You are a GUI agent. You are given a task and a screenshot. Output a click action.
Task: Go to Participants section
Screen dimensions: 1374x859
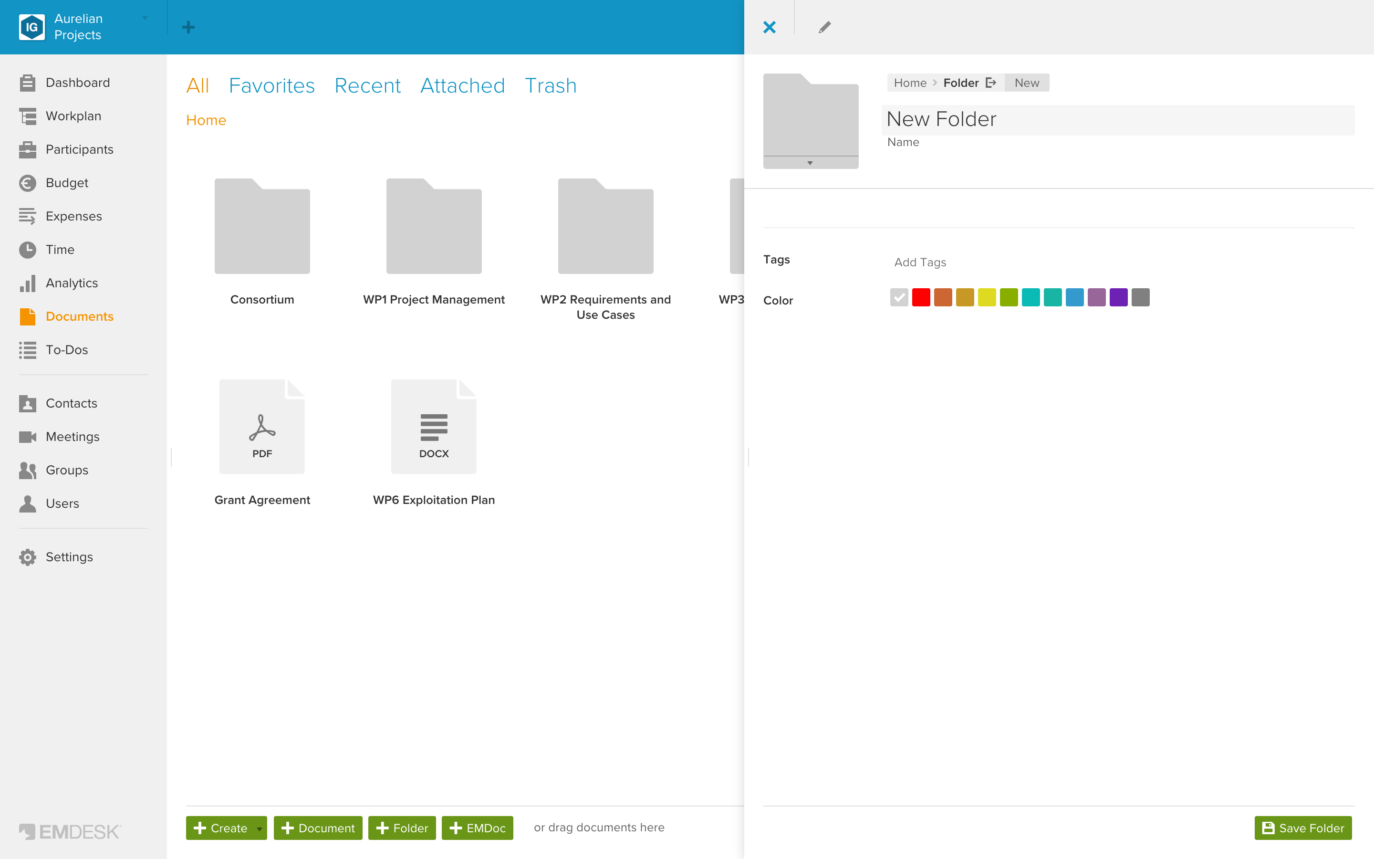pyautogui.click(x=66, y=150)
